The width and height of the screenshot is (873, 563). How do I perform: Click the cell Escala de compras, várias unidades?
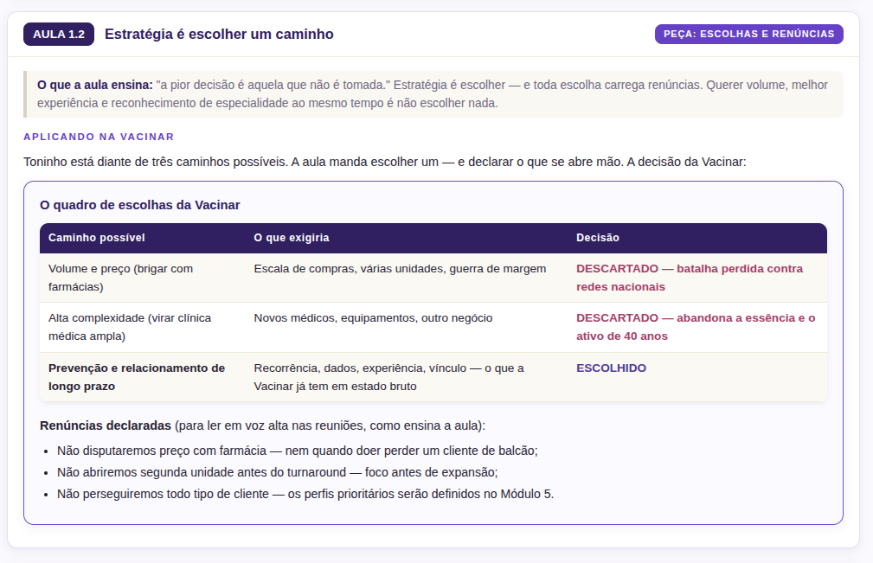pos(400,269)
